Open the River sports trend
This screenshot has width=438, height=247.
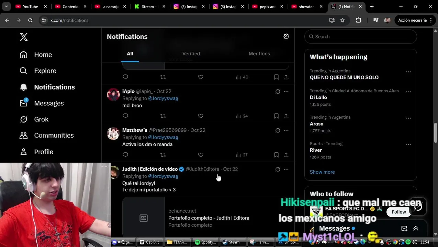point(316,150)
